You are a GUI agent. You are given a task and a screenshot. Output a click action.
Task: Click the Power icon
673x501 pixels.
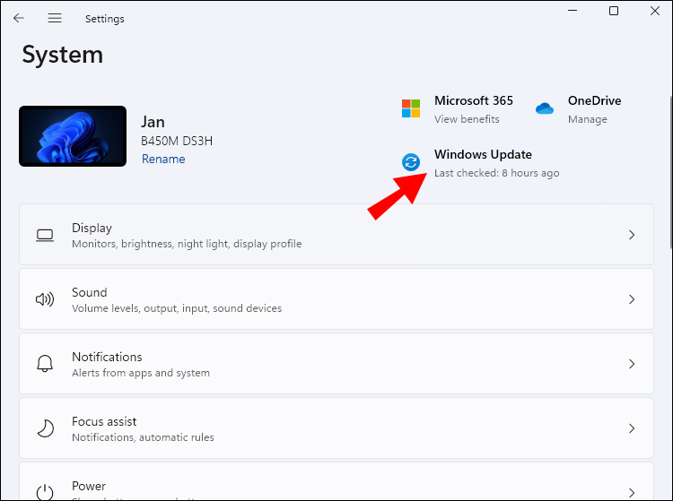45,492
